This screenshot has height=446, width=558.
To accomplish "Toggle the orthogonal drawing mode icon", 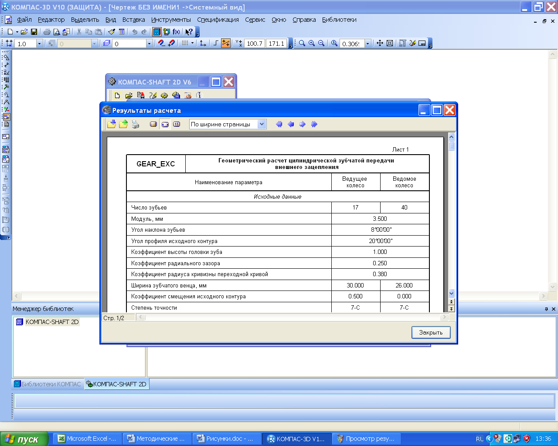I will [216, 43].
